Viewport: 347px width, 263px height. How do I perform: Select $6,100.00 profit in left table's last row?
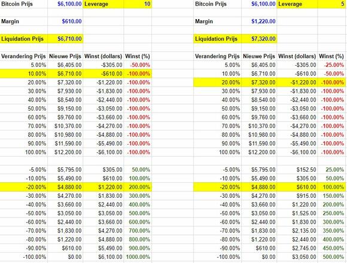point(104,257)
